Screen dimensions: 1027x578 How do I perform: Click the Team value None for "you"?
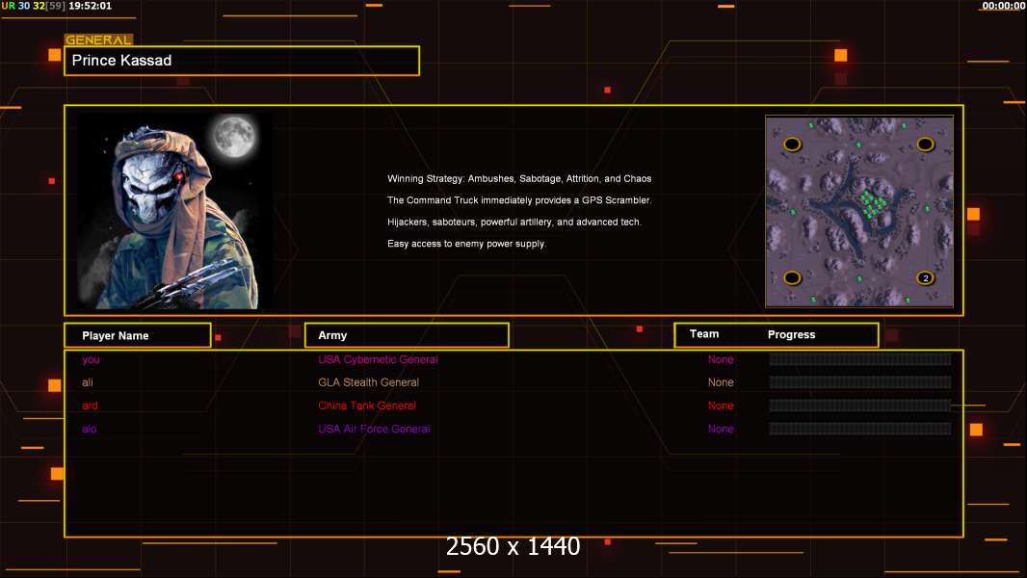[x=721, y=359]
